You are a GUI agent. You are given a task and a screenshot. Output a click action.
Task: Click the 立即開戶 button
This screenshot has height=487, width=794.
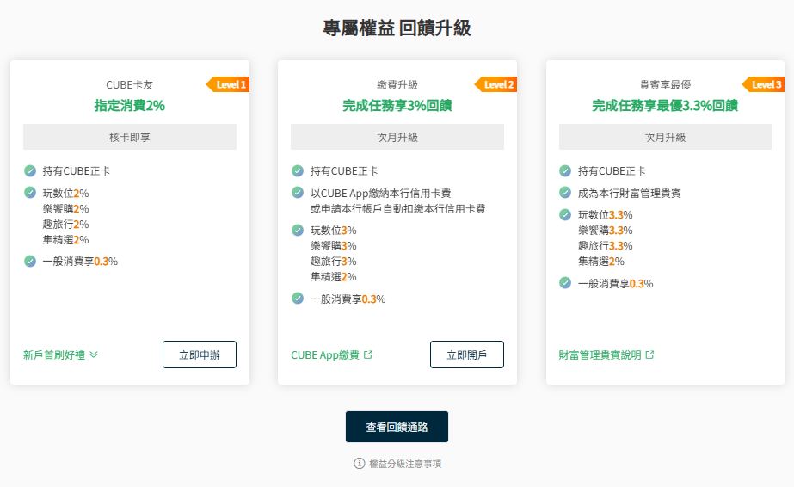coord(467,354)
